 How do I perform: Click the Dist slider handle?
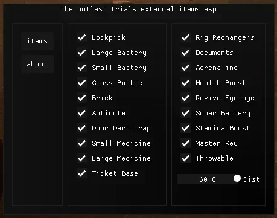pyautogui.click(x=237, y=178)
